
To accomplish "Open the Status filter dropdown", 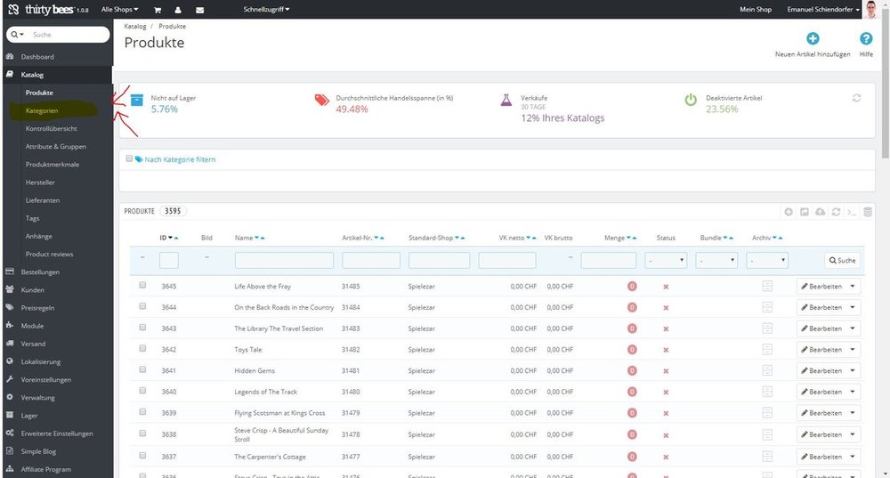I will 666,260.
